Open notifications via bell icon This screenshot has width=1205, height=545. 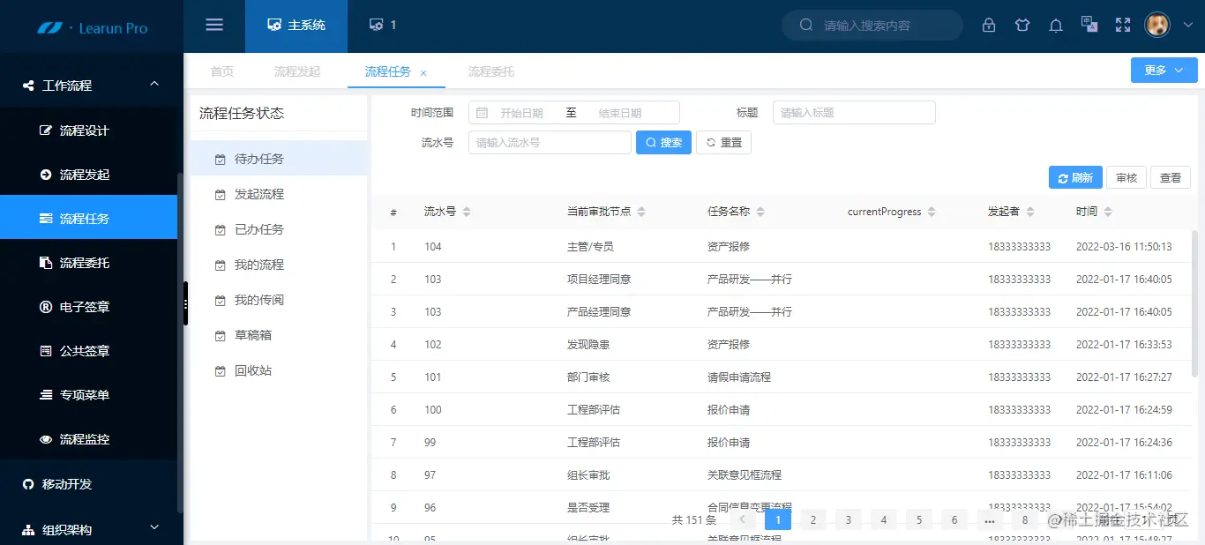point(1055,25)
